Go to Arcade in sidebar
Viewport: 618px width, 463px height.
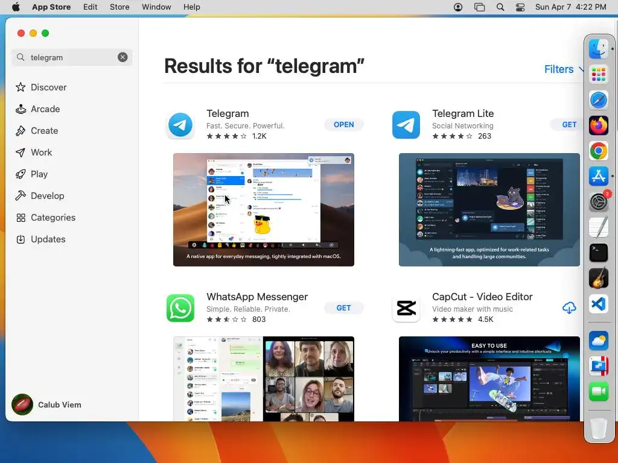pyautogui.click(x=38, y=109)
